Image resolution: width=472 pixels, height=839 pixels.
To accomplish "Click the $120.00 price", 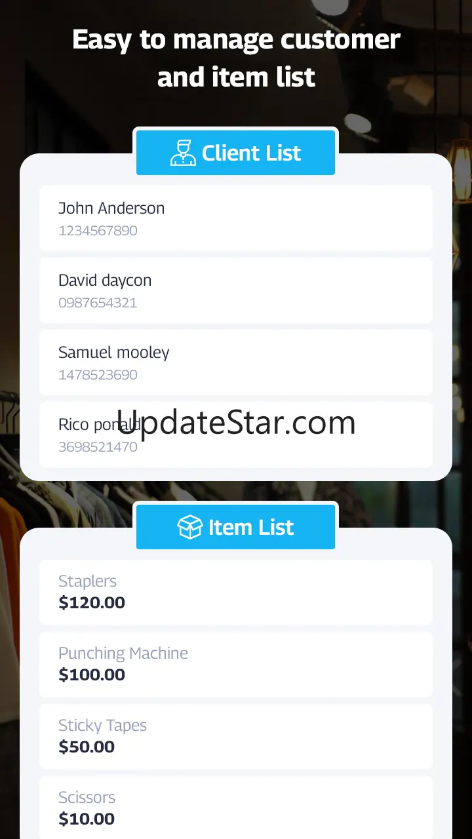I will pos(92,602).
